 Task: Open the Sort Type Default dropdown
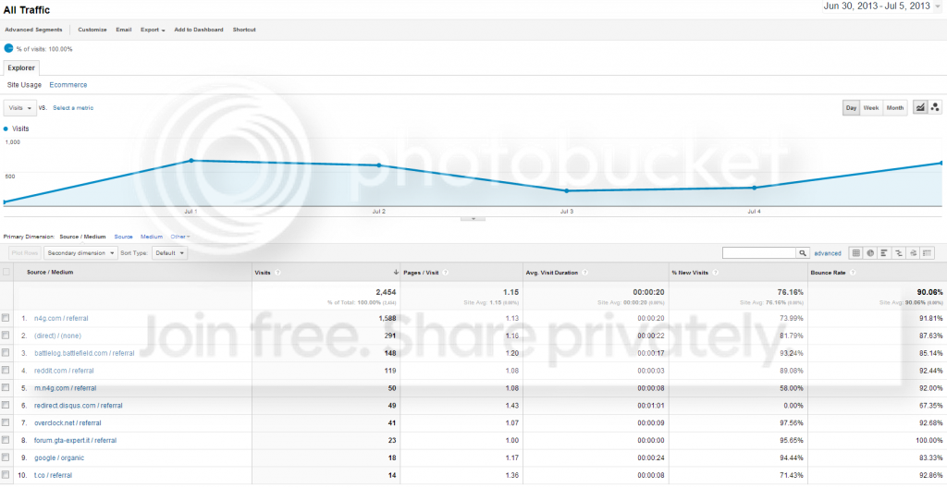coord(170,253)
